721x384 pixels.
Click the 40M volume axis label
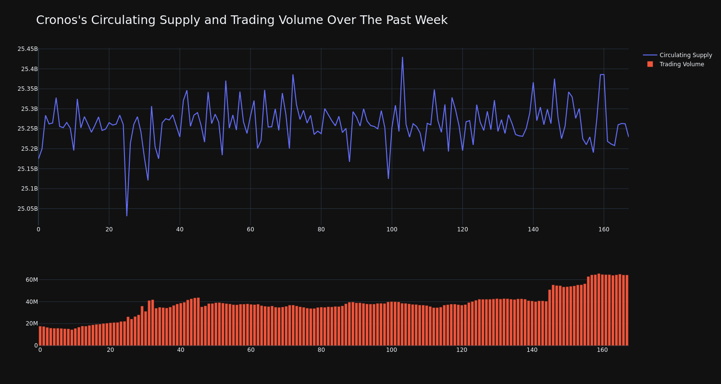[32, 302]
